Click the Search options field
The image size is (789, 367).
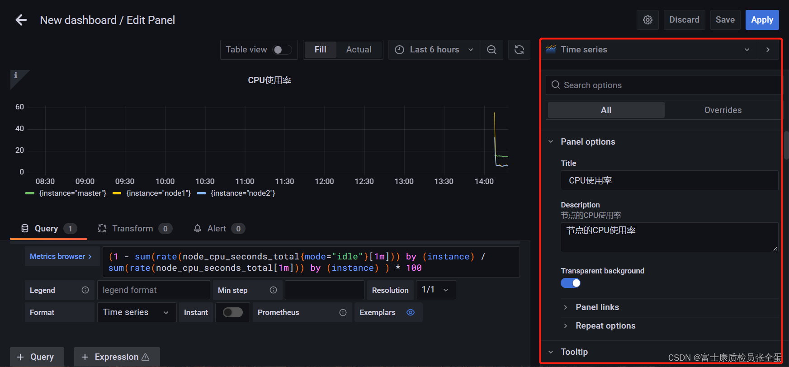[x=663, y=85]
